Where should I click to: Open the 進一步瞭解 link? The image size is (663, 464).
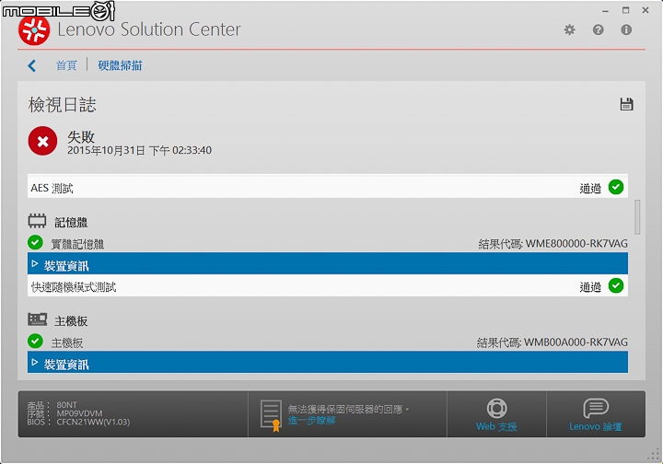(312, 421)
